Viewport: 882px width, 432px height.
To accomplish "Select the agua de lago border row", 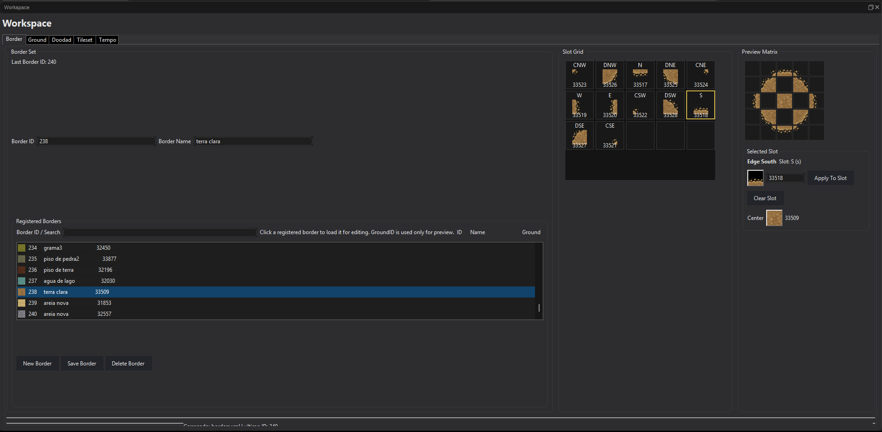I will pyautogui.click(x=276, y=281).
